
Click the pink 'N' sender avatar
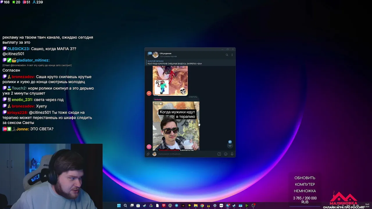point(149,147)
